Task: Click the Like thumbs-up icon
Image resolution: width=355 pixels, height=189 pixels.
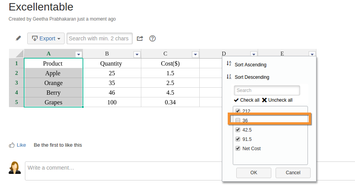Action: 12,145
